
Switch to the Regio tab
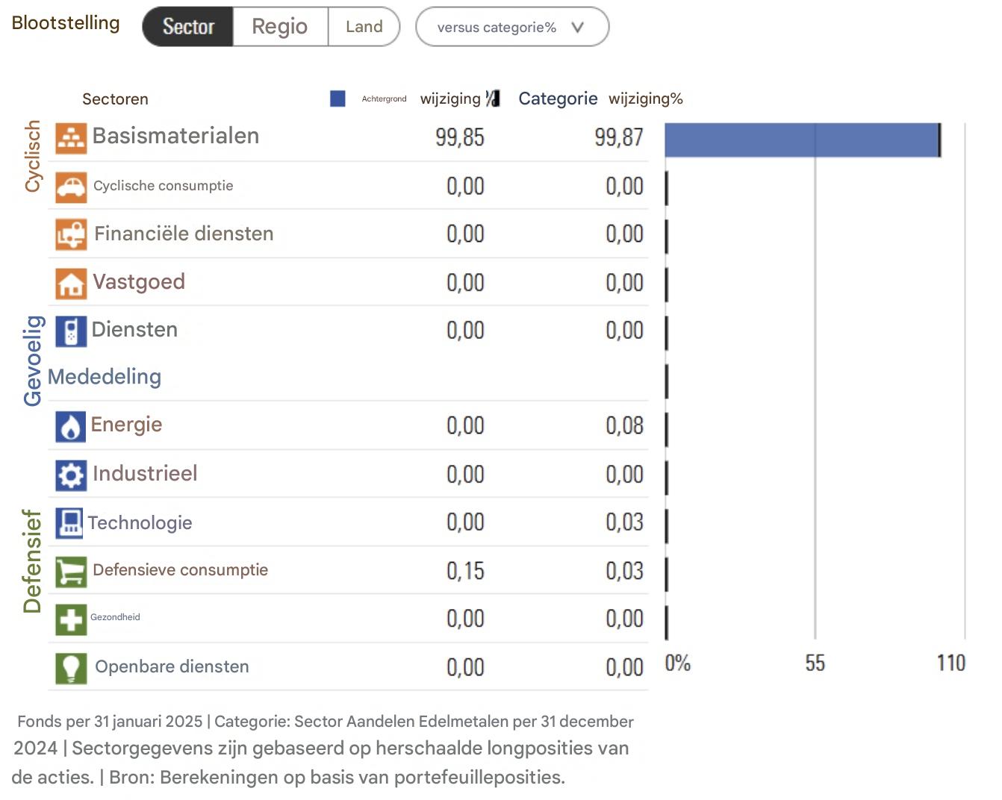pos(279,26)
